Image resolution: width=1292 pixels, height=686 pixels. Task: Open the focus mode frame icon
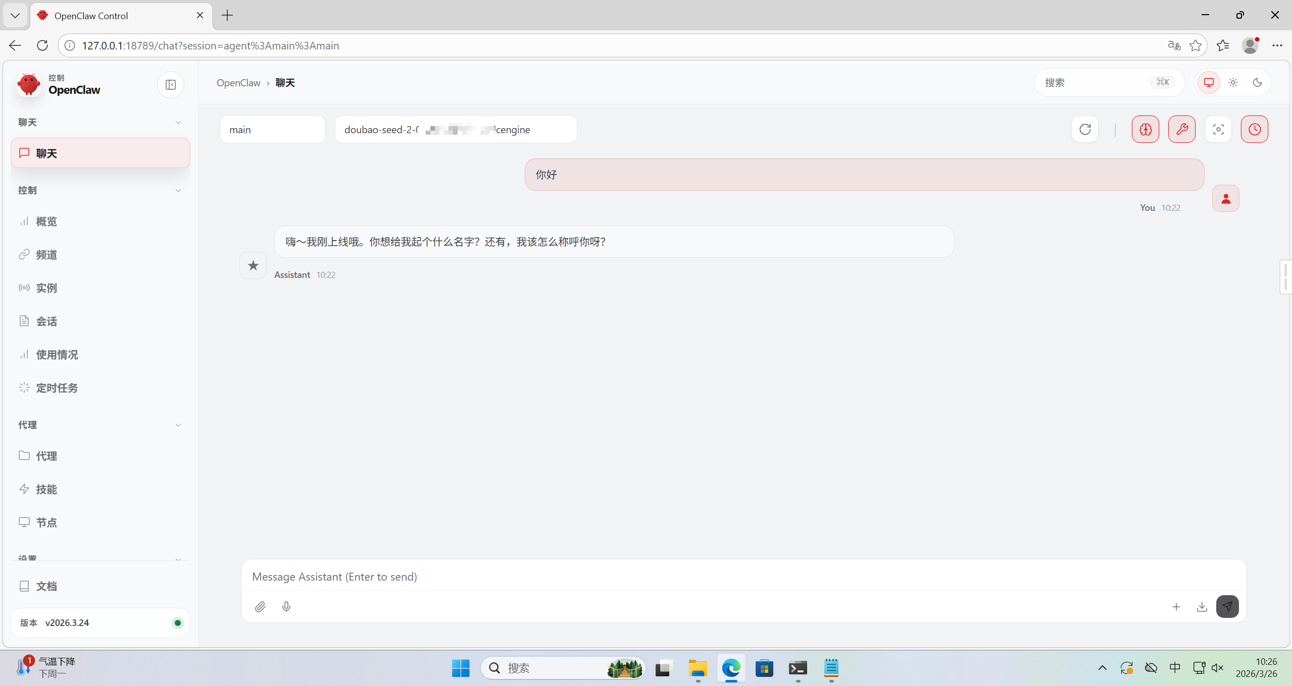1218,130
